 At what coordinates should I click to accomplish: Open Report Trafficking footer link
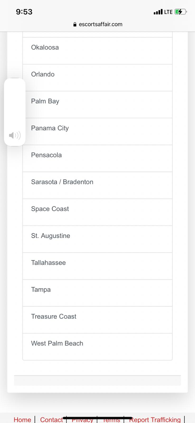tap(155, 420)
